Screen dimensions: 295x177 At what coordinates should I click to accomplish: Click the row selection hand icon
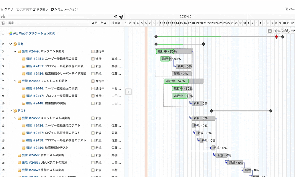pyautogui.click(x=3, y=23)
